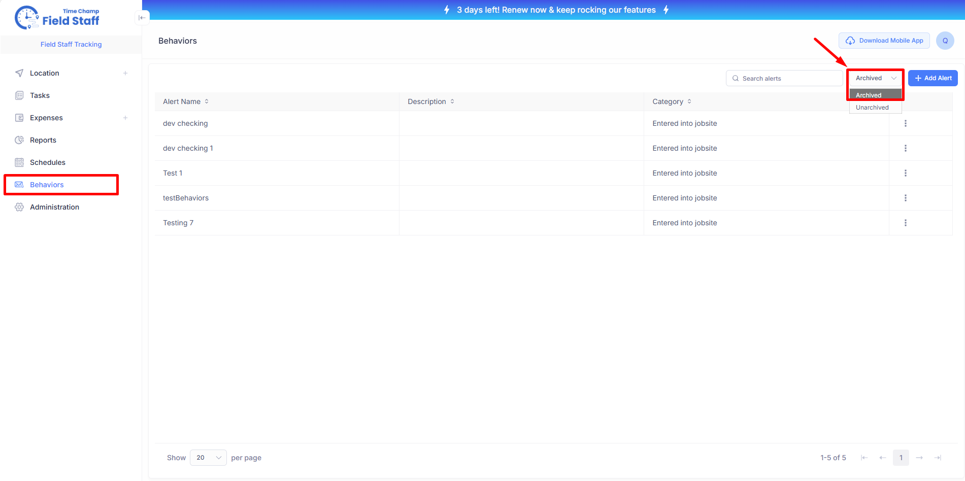Select the Testing 7 alert name
The width and height of the screenshot is (965, 481).
click(x=178, y=223)
